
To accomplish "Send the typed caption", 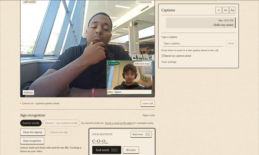I will [x=231, y=43].
